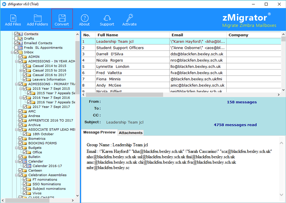The image size is (286, 203).
Task: Click the zMigrator app icon in title bar
Action: (x=4, y=4)
